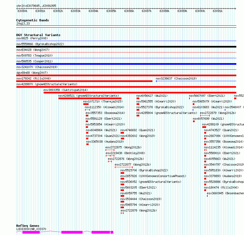Click the Cytogenetic Bands track title
Viewport: 244px width, 235px height.
point(33,20)
